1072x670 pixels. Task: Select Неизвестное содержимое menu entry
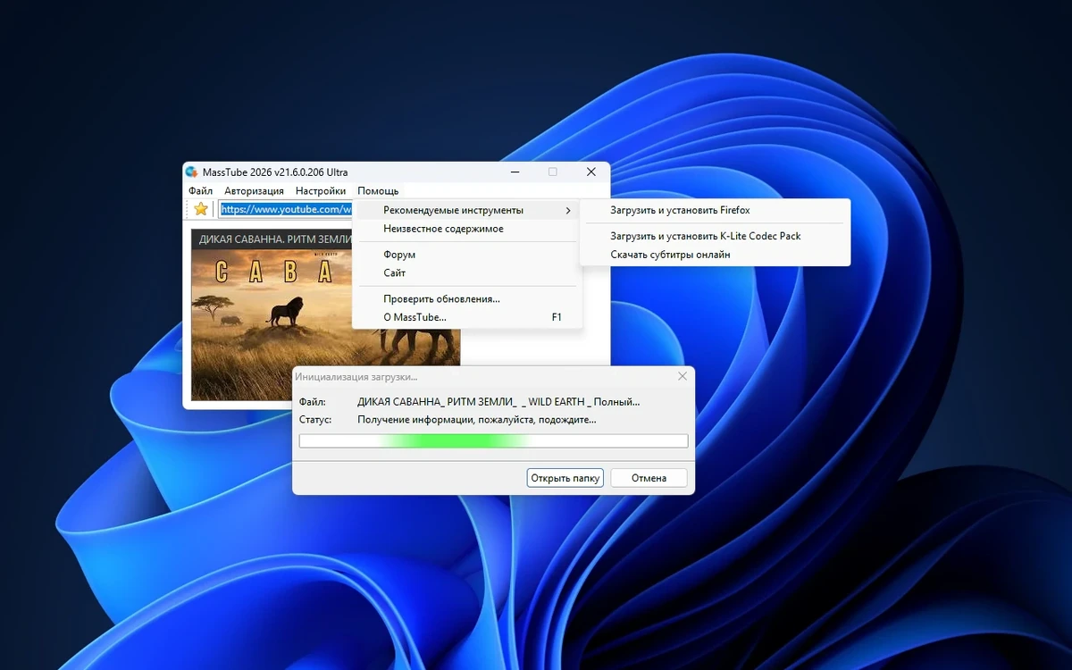click(x=467, y=229)
